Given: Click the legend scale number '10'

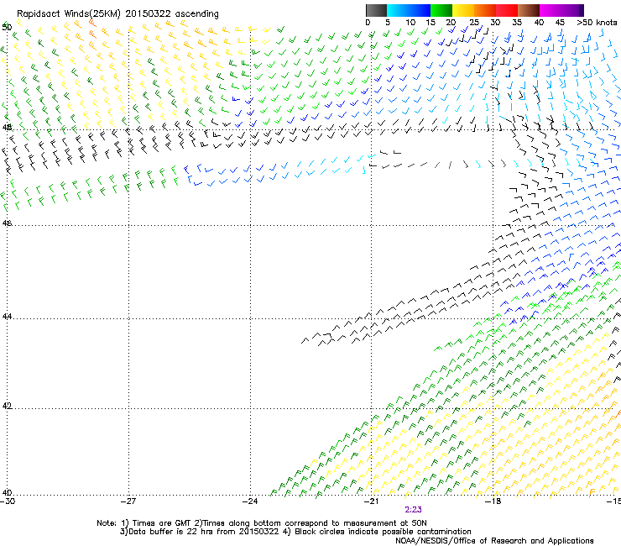Looking at the screenshot, I should pos(410,23).
